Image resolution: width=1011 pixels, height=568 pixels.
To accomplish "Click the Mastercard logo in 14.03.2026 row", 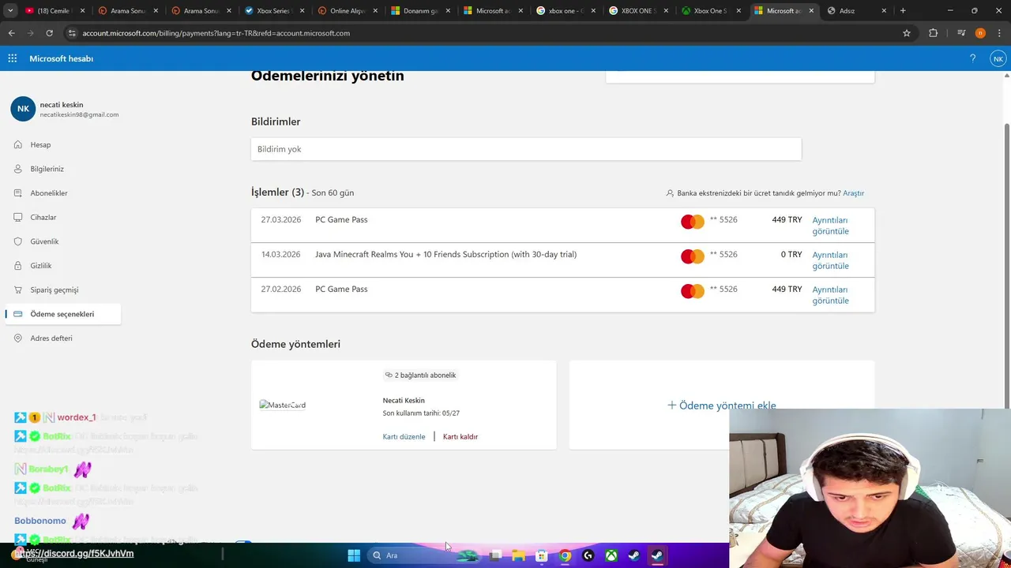I will [693, 257].
